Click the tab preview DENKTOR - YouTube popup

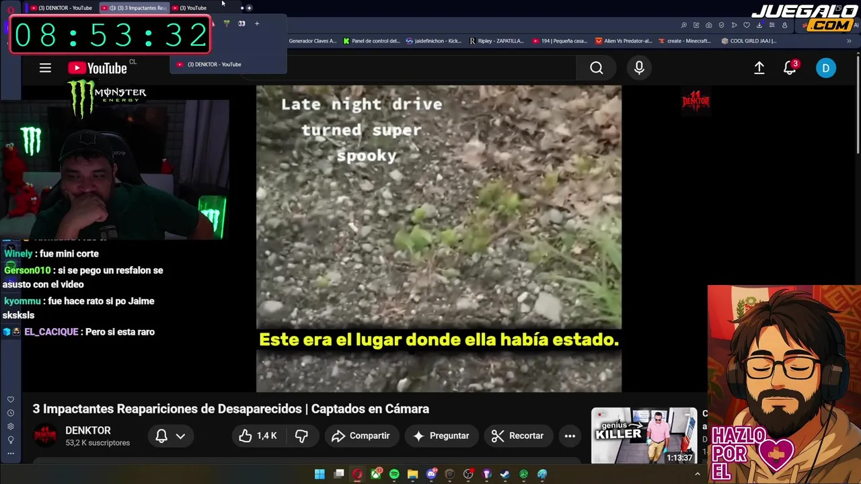coord(229,65)
